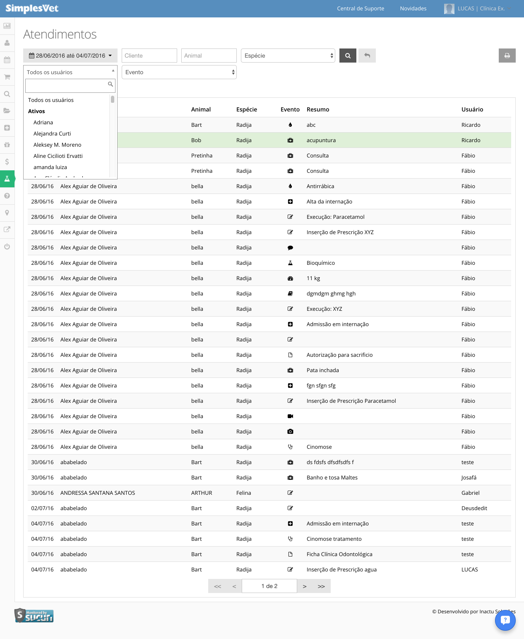524x639 pixels.
Task: Click the map pin icon in the sidebar
Action: [x=7, y=213]
